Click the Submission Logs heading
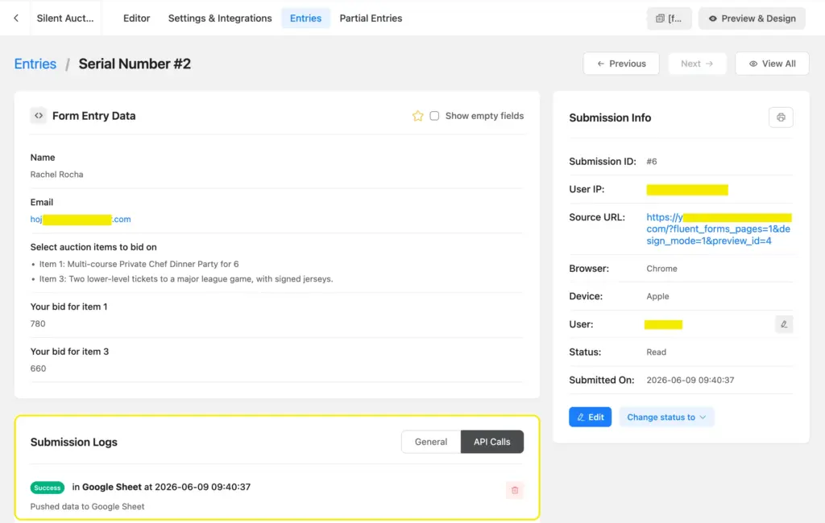Image resolution: width=825 pixels, height=523 pixels. [73, 442]
